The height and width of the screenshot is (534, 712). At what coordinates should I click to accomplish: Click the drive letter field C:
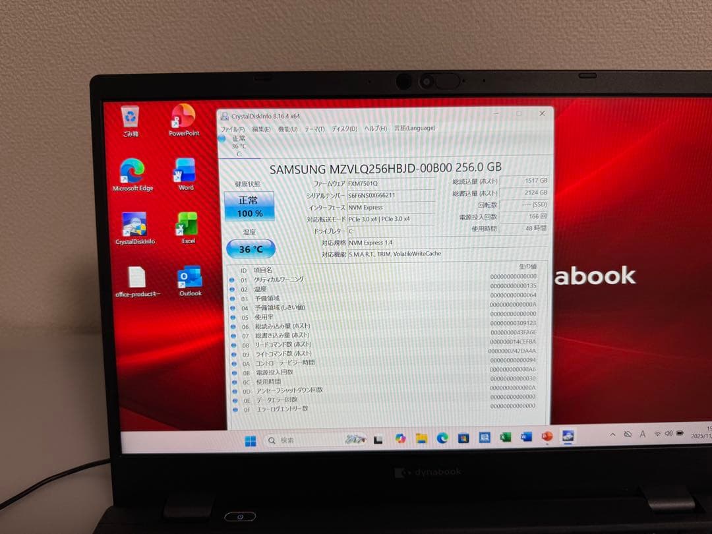pyautogui.click(x=391, y=231)
